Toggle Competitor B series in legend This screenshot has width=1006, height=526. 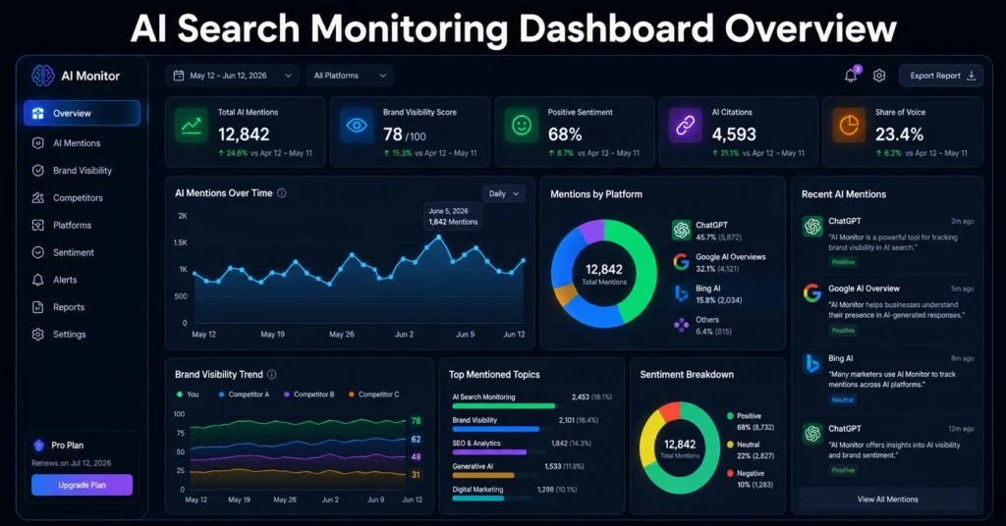coord(309,394)
